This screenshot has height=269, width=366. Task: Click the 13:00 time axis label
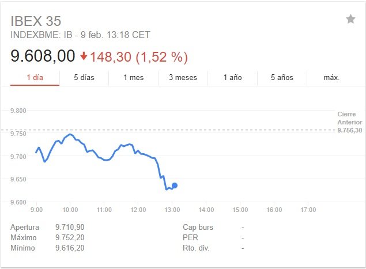[172, 210]
